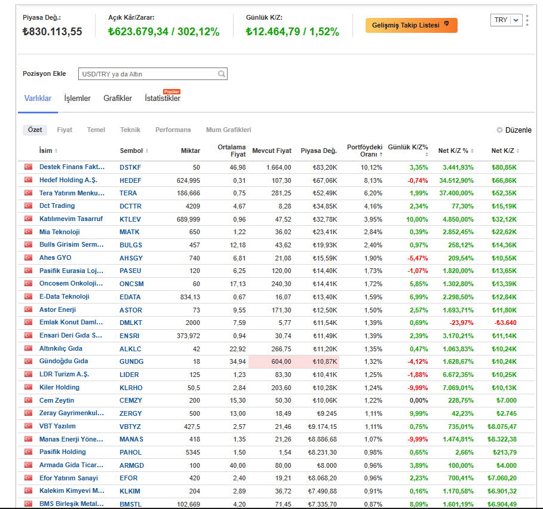Click Emlak Konut Net K/Z -23,97%
The height and width of the screenshot is (509, 543).
pyautogui.click(x=461, y=323)
